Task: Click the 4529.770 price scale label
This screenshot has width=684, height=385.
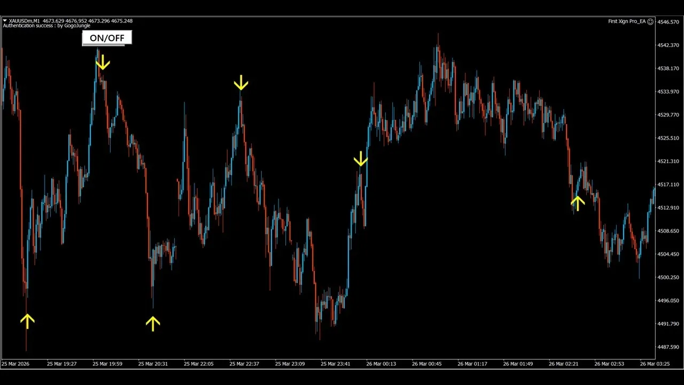Action: [x=670, y=115]
